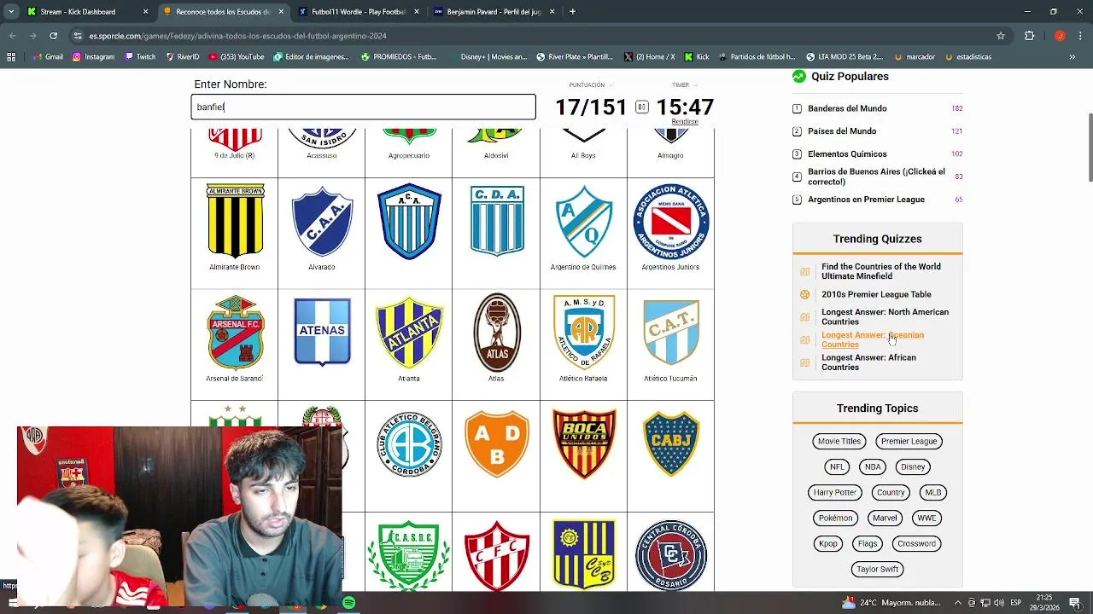The height and width of the screenshot is (614, 1093).
Task: Click the Atlético Rafaela crest
Action: coord(584,332)
